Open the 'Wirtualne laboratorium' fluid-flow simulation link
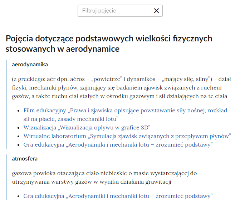The image size is (245, 204). click(127, 136)
